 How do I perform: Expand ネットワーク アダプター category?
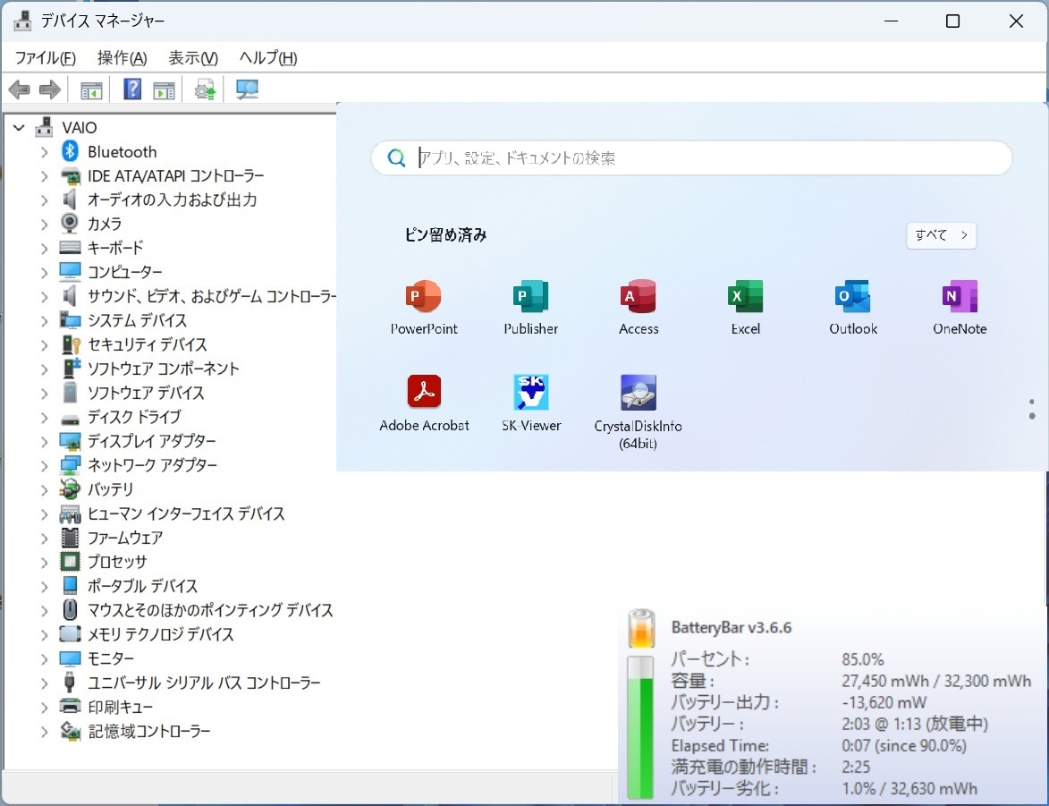coord(44,466)
